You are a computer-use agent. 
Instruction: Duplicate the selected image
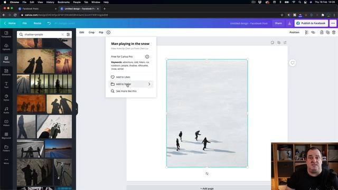[x=327, y=32]
